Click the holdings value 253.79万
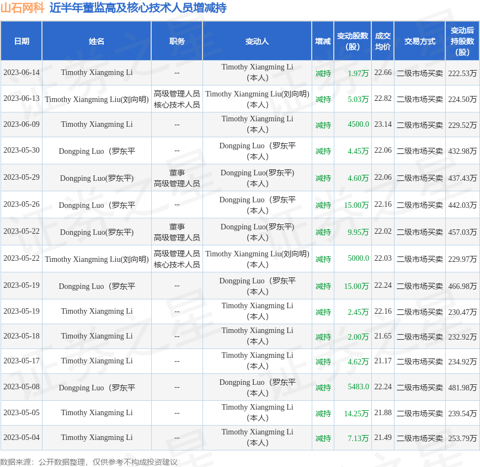480x467 pixels. 462,438
